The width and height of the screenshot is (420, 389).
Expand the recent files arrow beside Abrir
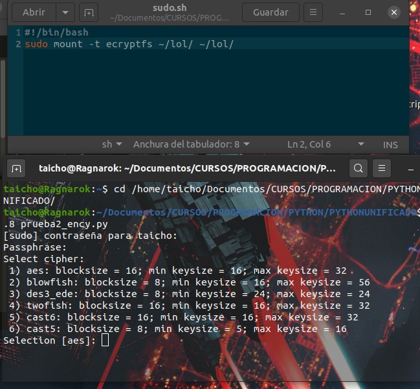(65, 12)
